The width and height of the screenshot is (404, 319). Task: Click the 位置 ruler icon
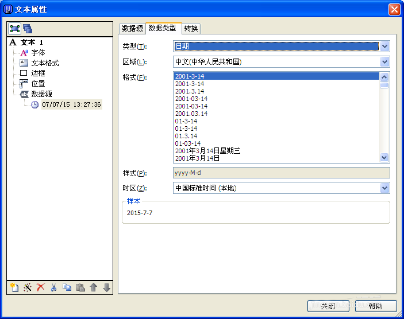pyautogui.click(x=24, y=84)
